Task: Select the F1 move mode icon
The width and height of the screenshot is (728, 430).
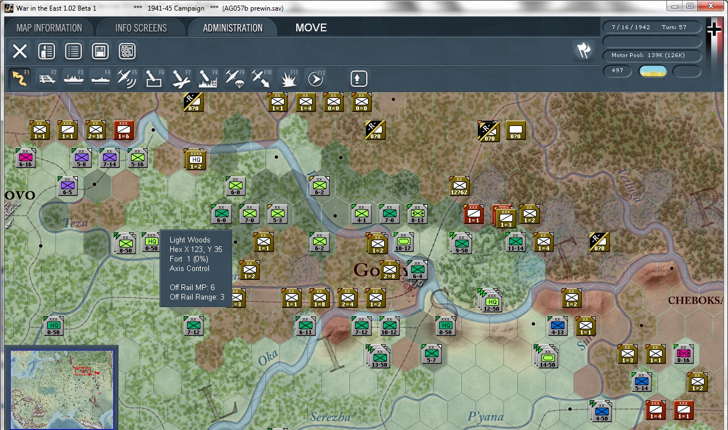Action: point(20,78)
